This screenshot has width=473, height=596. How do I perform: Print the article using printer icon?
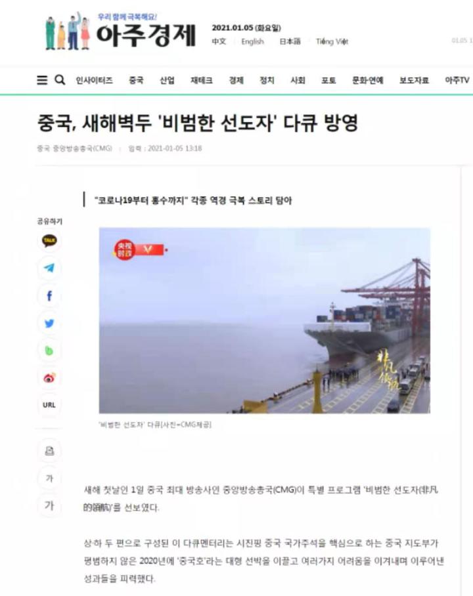[49, 451]
